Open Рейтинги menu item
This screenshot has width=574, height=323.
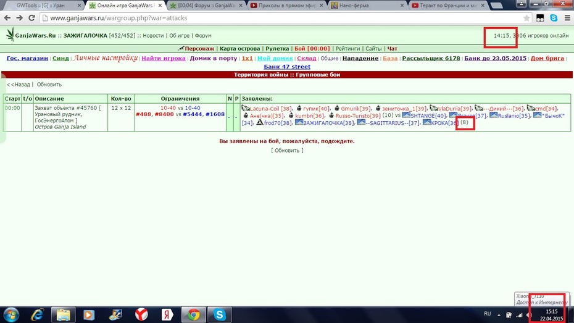(347, 48)
